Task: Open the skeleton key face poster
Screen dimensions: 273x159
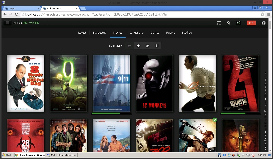Action: 240,135
